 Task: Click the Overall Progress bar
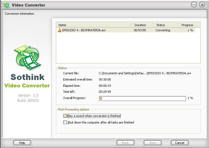[142, 98]
